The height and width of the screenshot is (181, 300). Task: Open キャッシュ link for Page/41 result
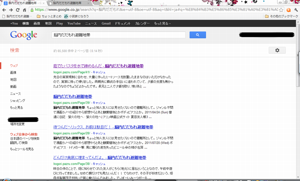tap(99, 72)
